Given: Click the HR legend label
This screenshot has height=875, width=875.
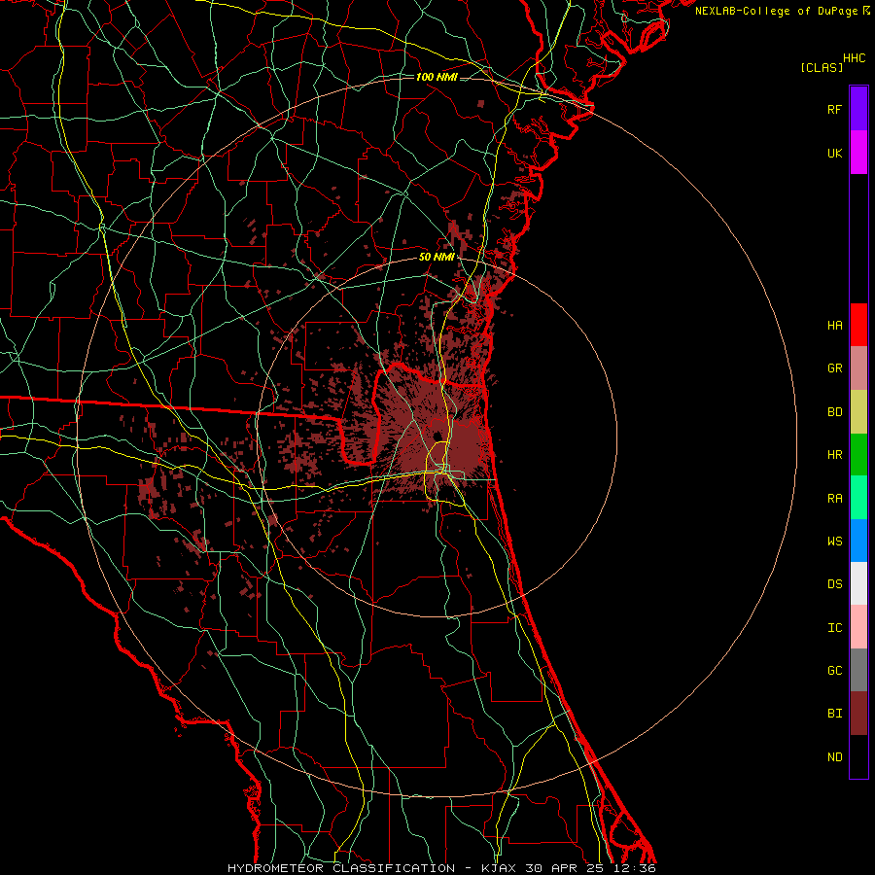Looking at the screenshot, I should point(835,455).
